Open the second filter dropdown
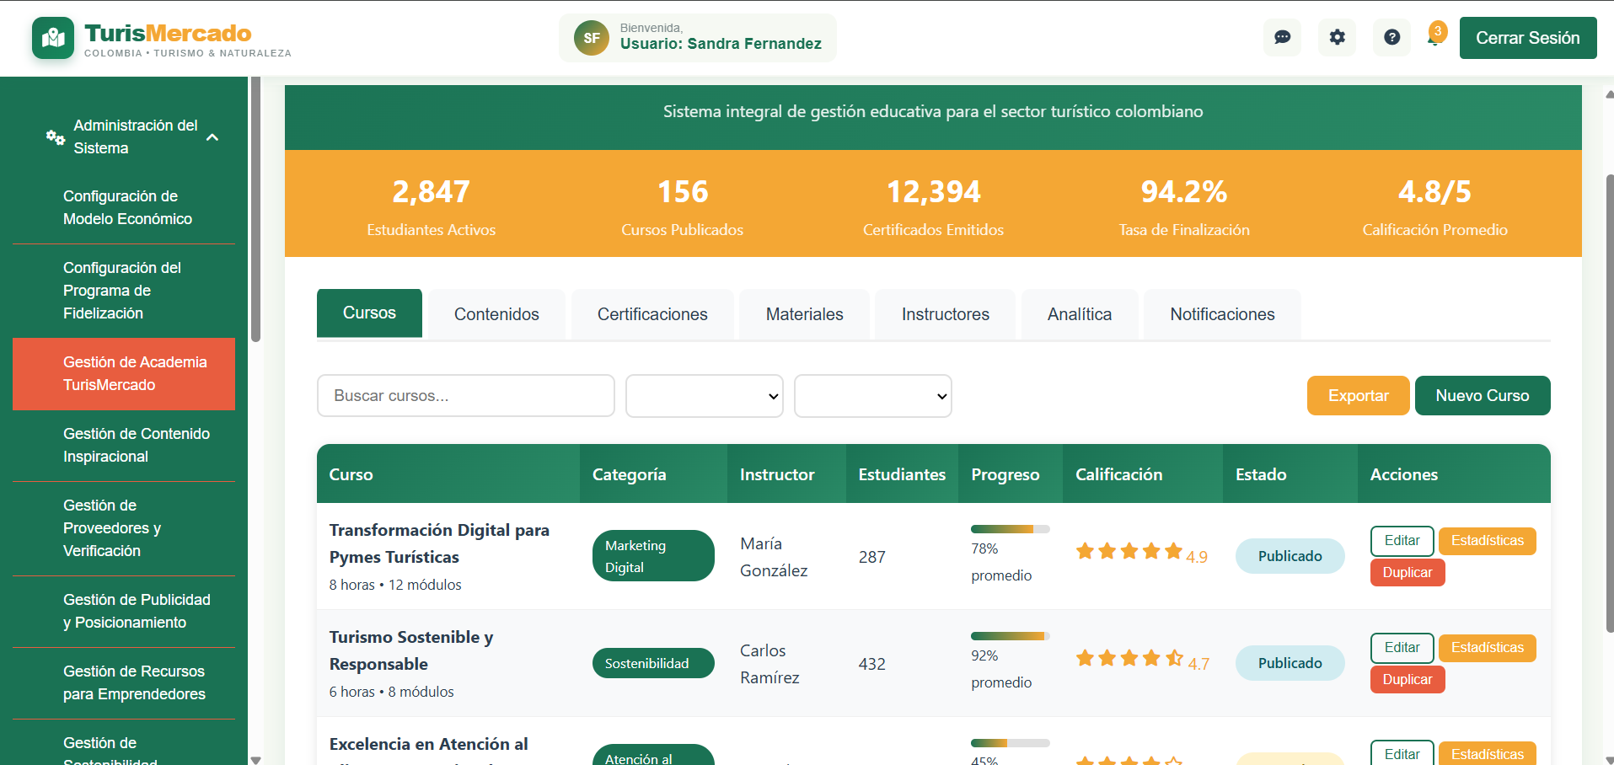Viewport: 1614px width, 765px height. (x=872, y=395)
